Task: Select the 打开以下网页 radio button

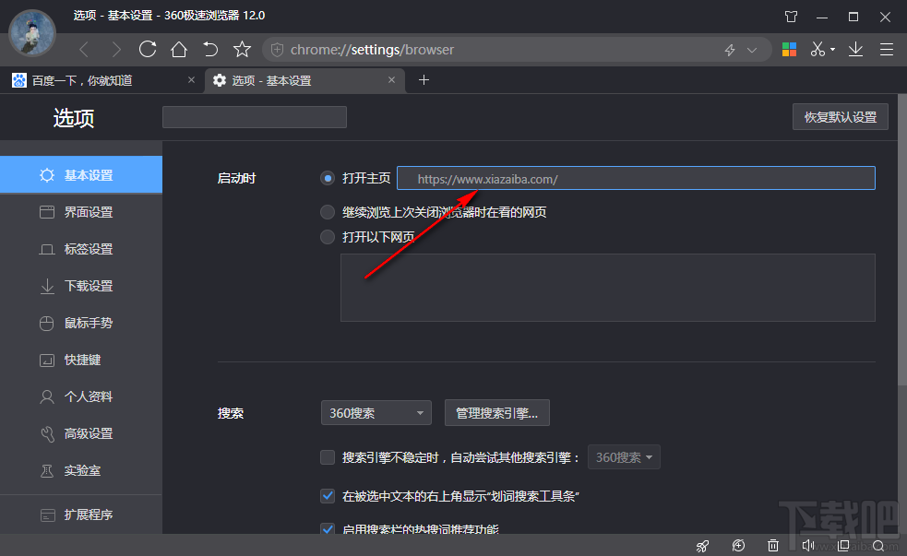Action: pos(328,236)
